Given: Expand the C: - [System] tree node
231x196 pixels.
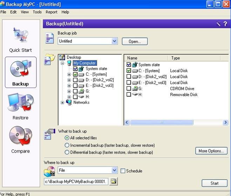Looking at the screenshot, I should pos(69,74).
